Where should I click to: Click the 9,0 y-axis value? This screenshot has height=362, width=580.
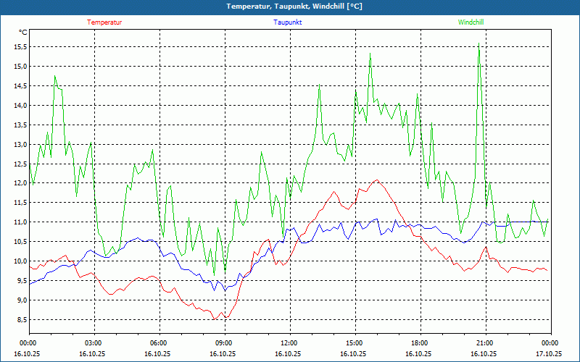[22, 300]
